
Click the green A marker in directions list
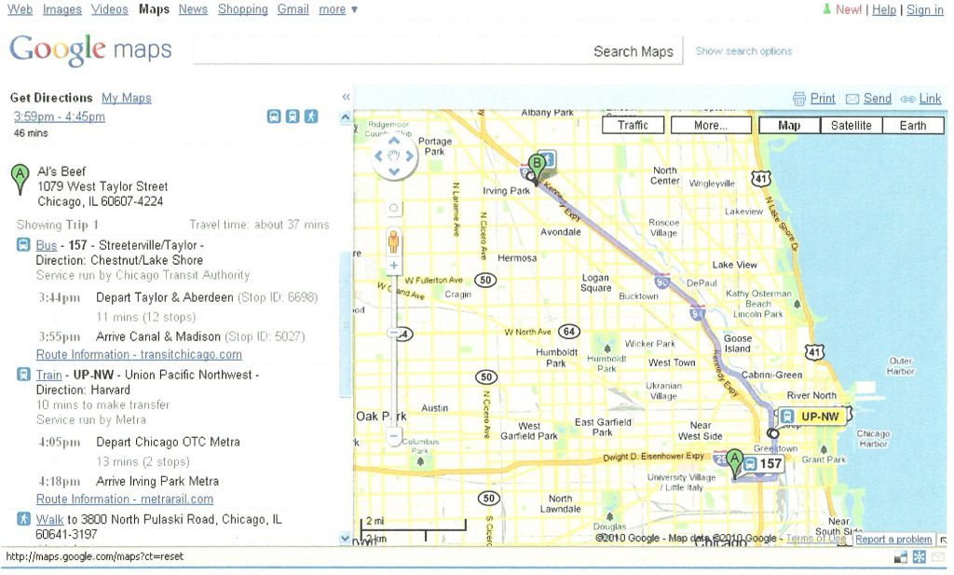tap(20, 179)
